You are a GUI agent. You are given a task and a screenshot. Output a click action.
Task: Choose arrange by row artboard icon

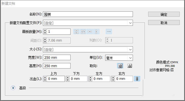89,32
